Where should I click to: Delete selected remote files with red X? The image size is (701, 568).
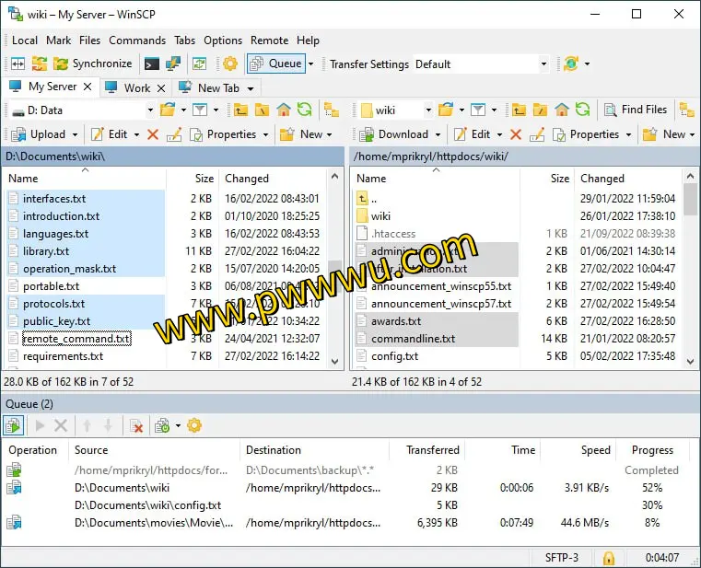click(x=516, y=134)
